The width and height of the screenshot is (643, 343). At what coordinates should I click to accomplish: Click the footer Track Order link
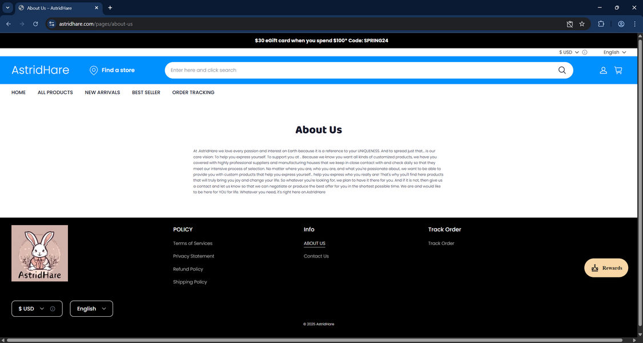pos(441,243)
